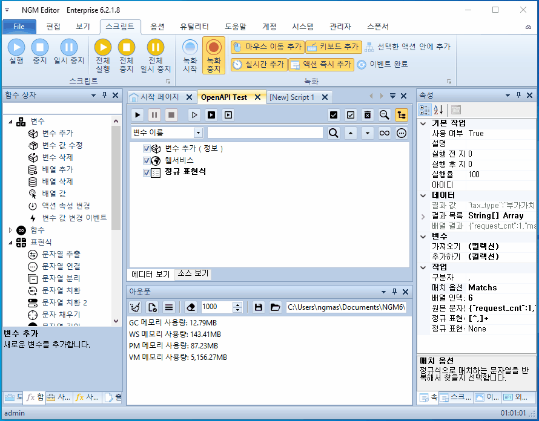Click the save output disk icon
539x421 pixels.
coord(258,307)
